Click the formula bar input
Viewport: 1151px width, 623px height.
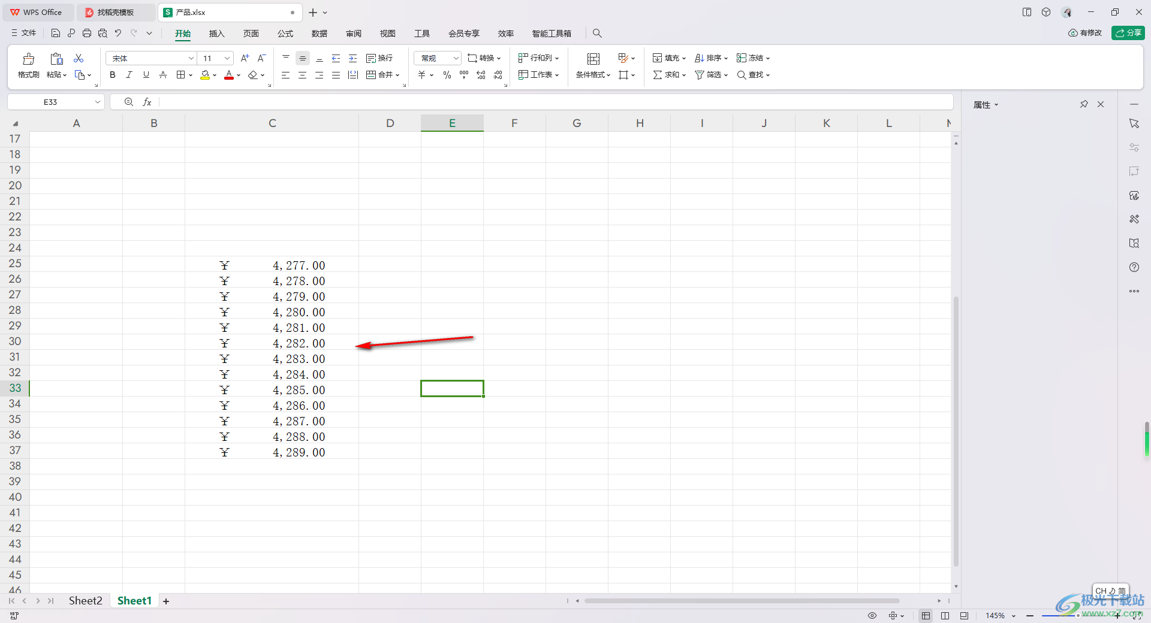(x=556, y=102)
